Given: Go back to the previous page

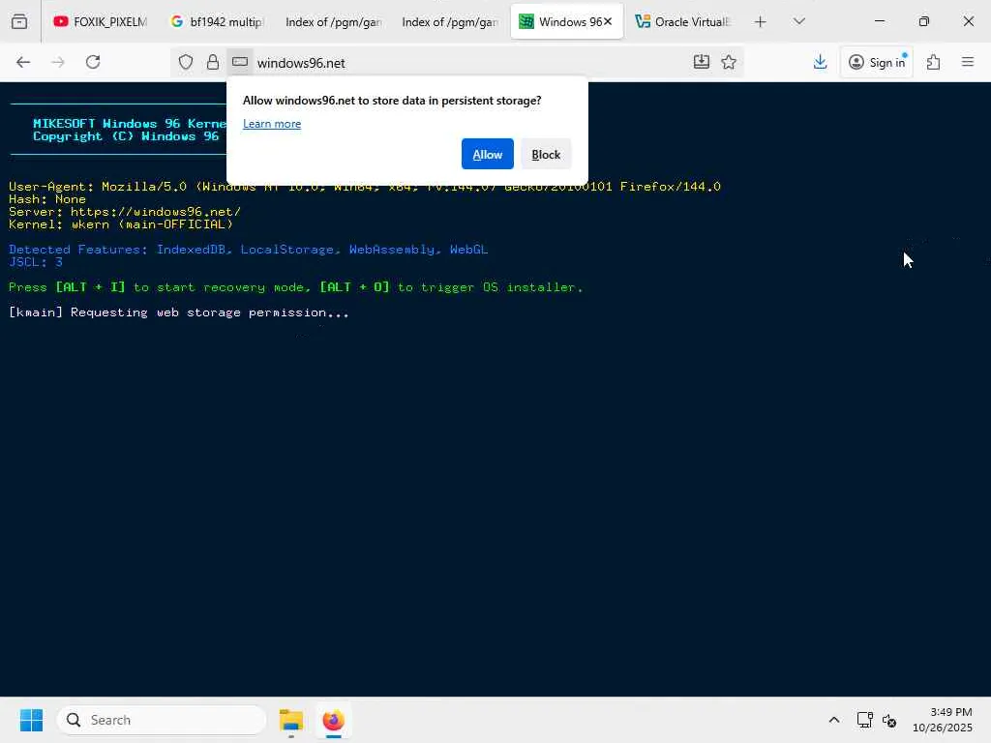Looking at the screenshot, I should 23,62.
